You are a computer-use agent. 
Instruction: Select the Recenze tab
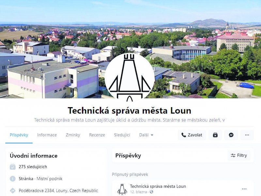click(x=97, y=135)
